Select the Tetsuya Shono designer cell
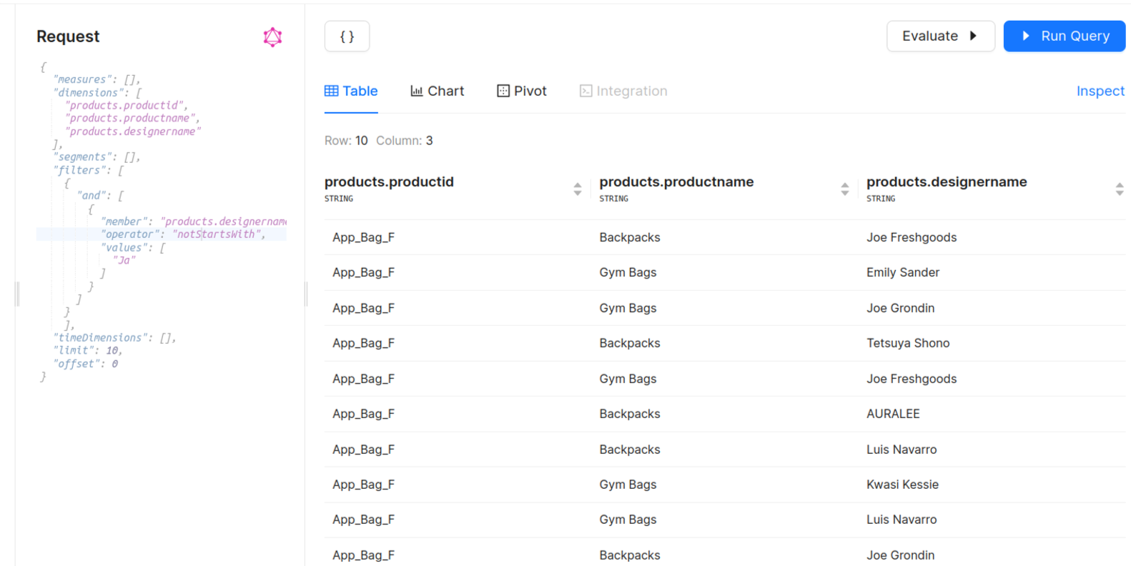1131x566 pixels. coord(908,343)
